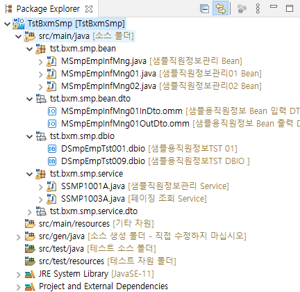
Task: Click the Collapse All toolbar icon
Action: coord(204,9)
